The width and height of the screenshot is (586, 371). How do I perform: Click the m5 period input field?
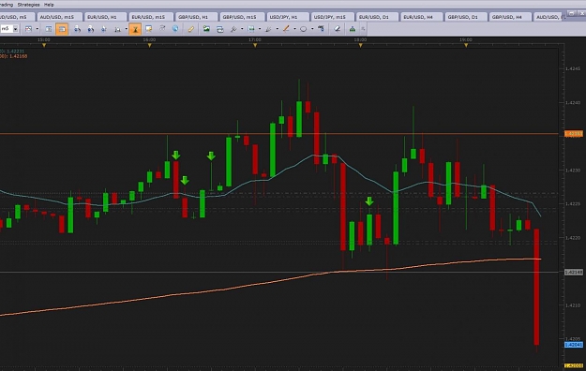7,29
